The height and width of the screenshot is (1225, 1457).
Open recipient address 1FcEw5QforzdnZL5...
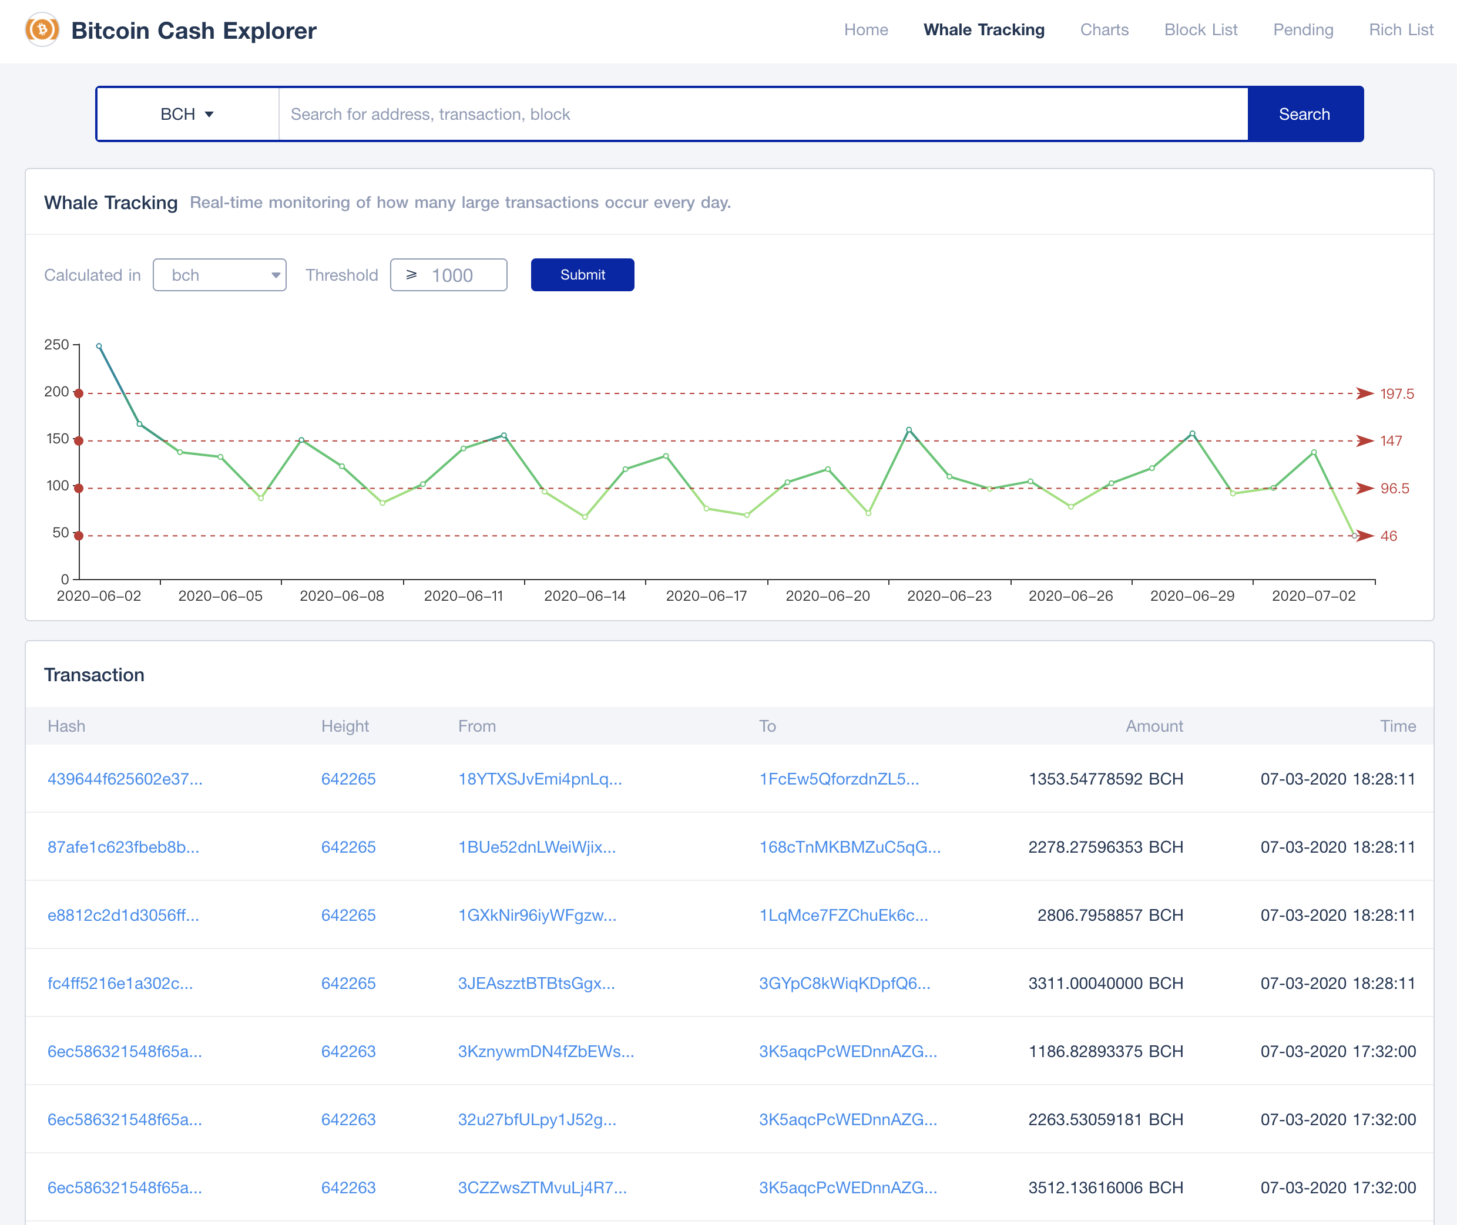point(838,779)
